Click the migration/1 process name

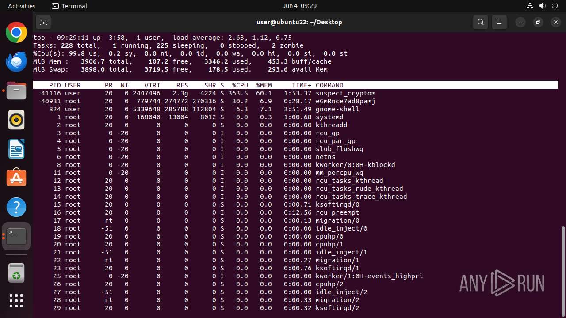click(337, 260)
